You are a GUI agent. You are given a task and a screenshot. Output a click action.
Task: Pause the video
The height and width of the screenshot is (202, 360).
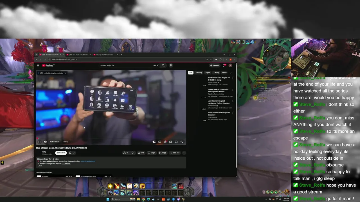pos(39,142)
